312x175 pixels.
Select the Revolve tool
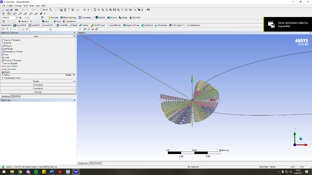pyautogui.click(x=113, y=17)
